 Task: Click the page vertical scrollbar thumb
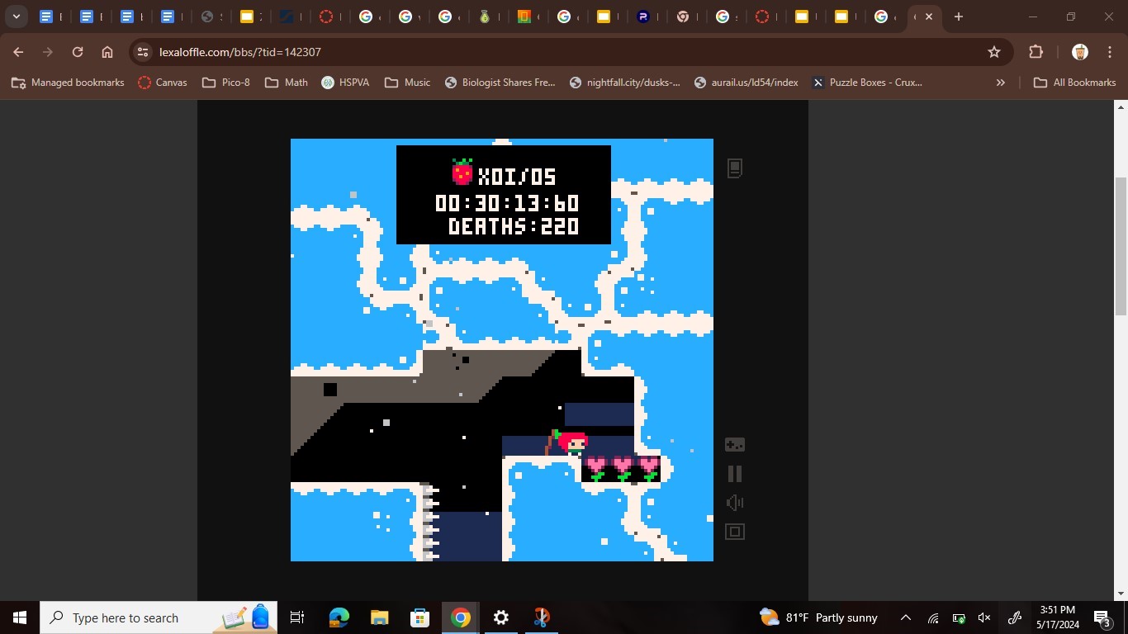click(x=1121, y=246)
